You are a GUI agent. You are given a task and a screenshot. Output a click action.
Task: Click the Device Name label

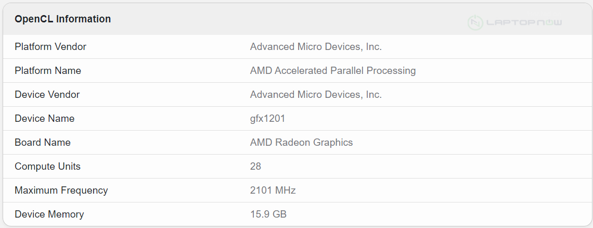pos(45,119)
